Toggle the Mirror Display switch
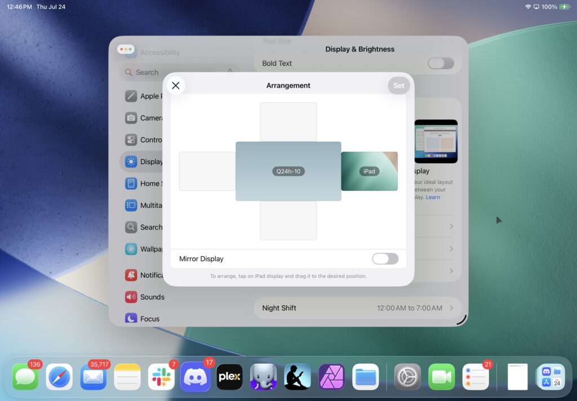 pos(385,259)
